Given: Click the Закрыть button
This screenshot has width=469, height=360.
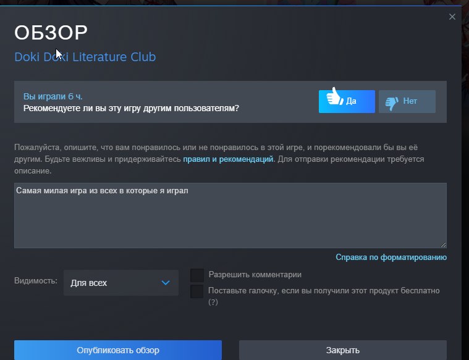Looking at the screenshot, I should (x=343, y=350).
